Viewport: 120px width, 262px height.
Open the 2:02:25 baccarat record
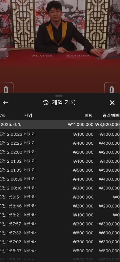[60, 143]
